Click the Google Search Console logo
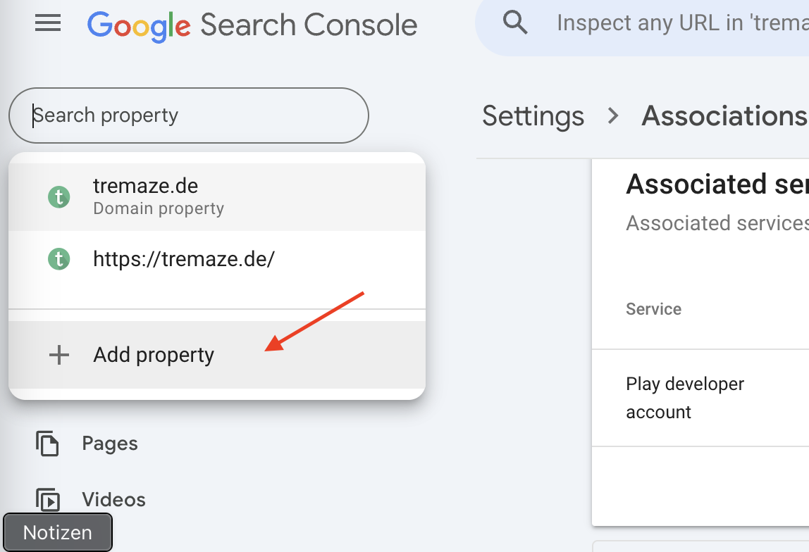This screenshot has height=552, width=809. click(x=252, y=25)
